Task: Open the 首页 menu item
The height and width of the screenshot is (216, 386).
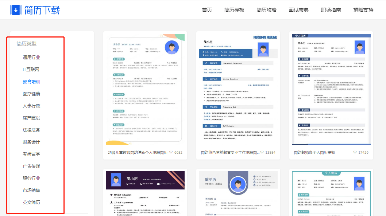Action: 207,10
